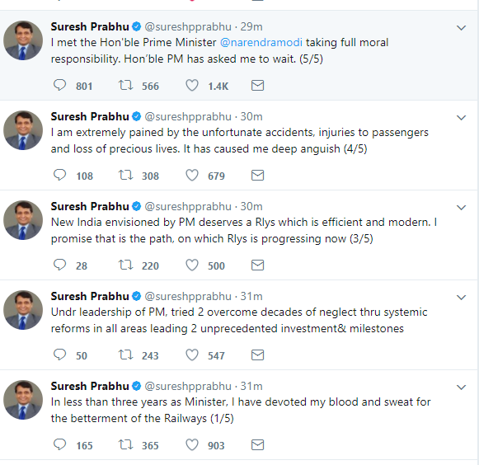Click Suresh Prabhu's avatar on the 31m Undr leadership tweet
479x465 pixels.
(23, 310)
